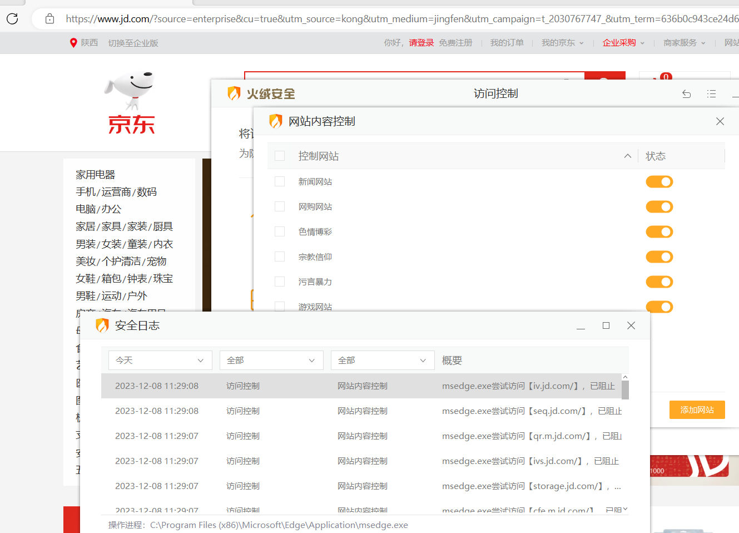739x533 pixels.
Task: Open the 今天 date filter dropdown
Action: [x=160, y=361]
